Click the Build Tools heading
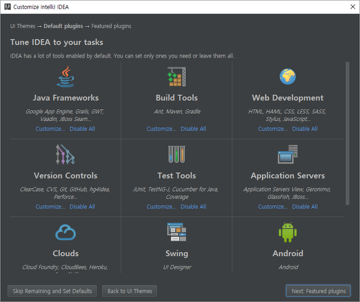 coord(177,98)
